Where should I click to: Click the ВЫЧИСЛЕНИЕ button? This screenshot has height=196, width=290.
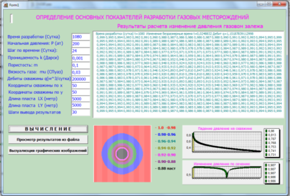48,129
